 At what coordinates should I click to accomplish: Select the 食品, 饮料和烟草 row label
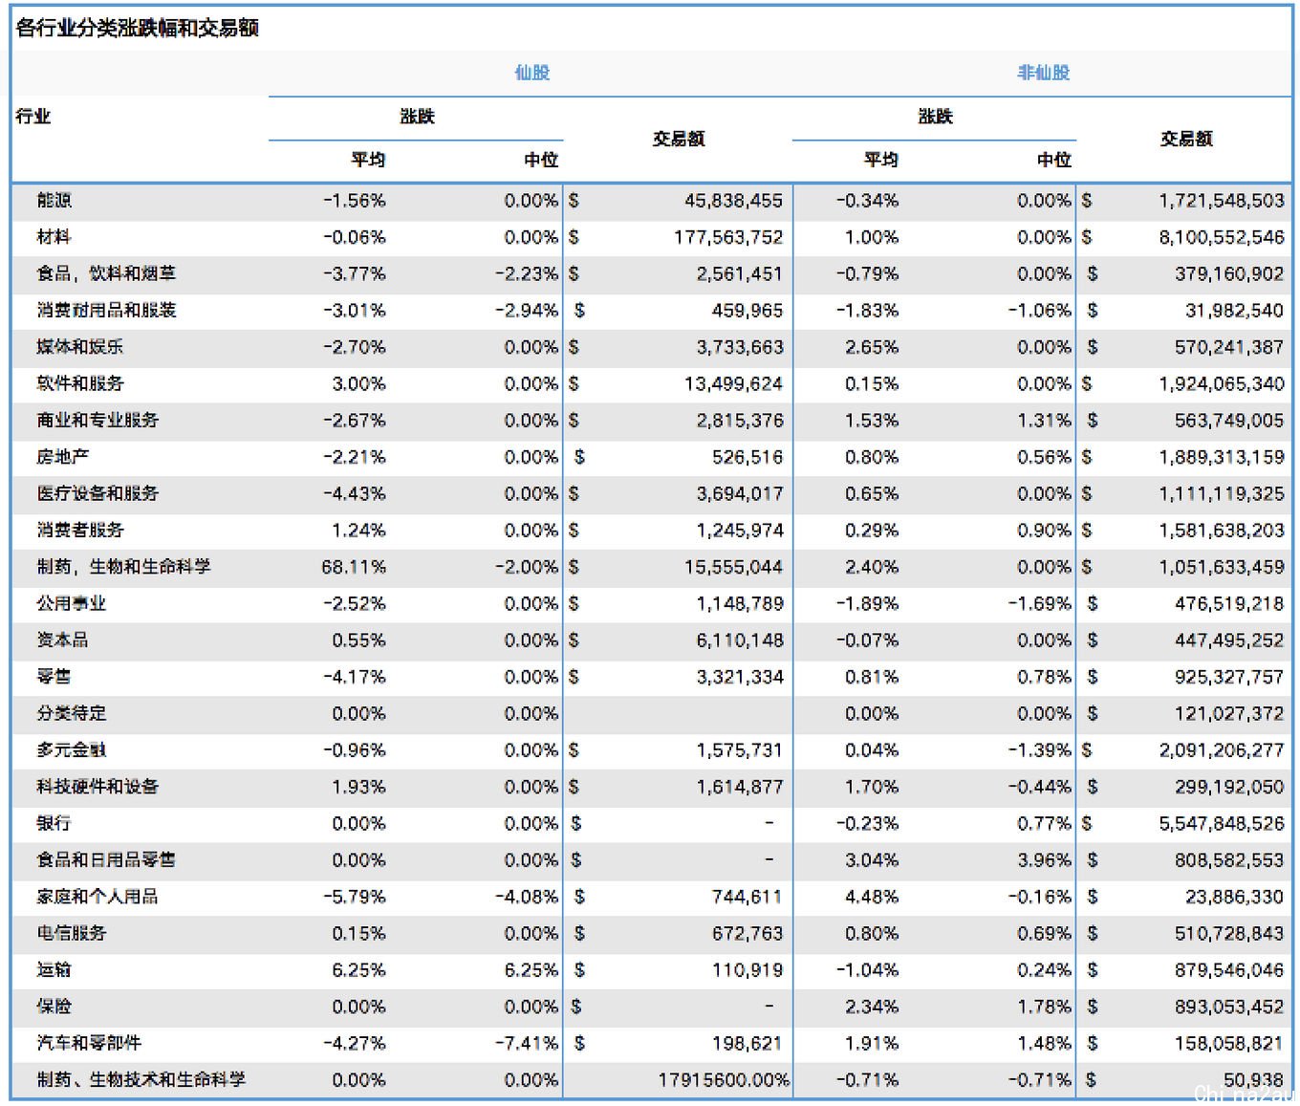106,274
